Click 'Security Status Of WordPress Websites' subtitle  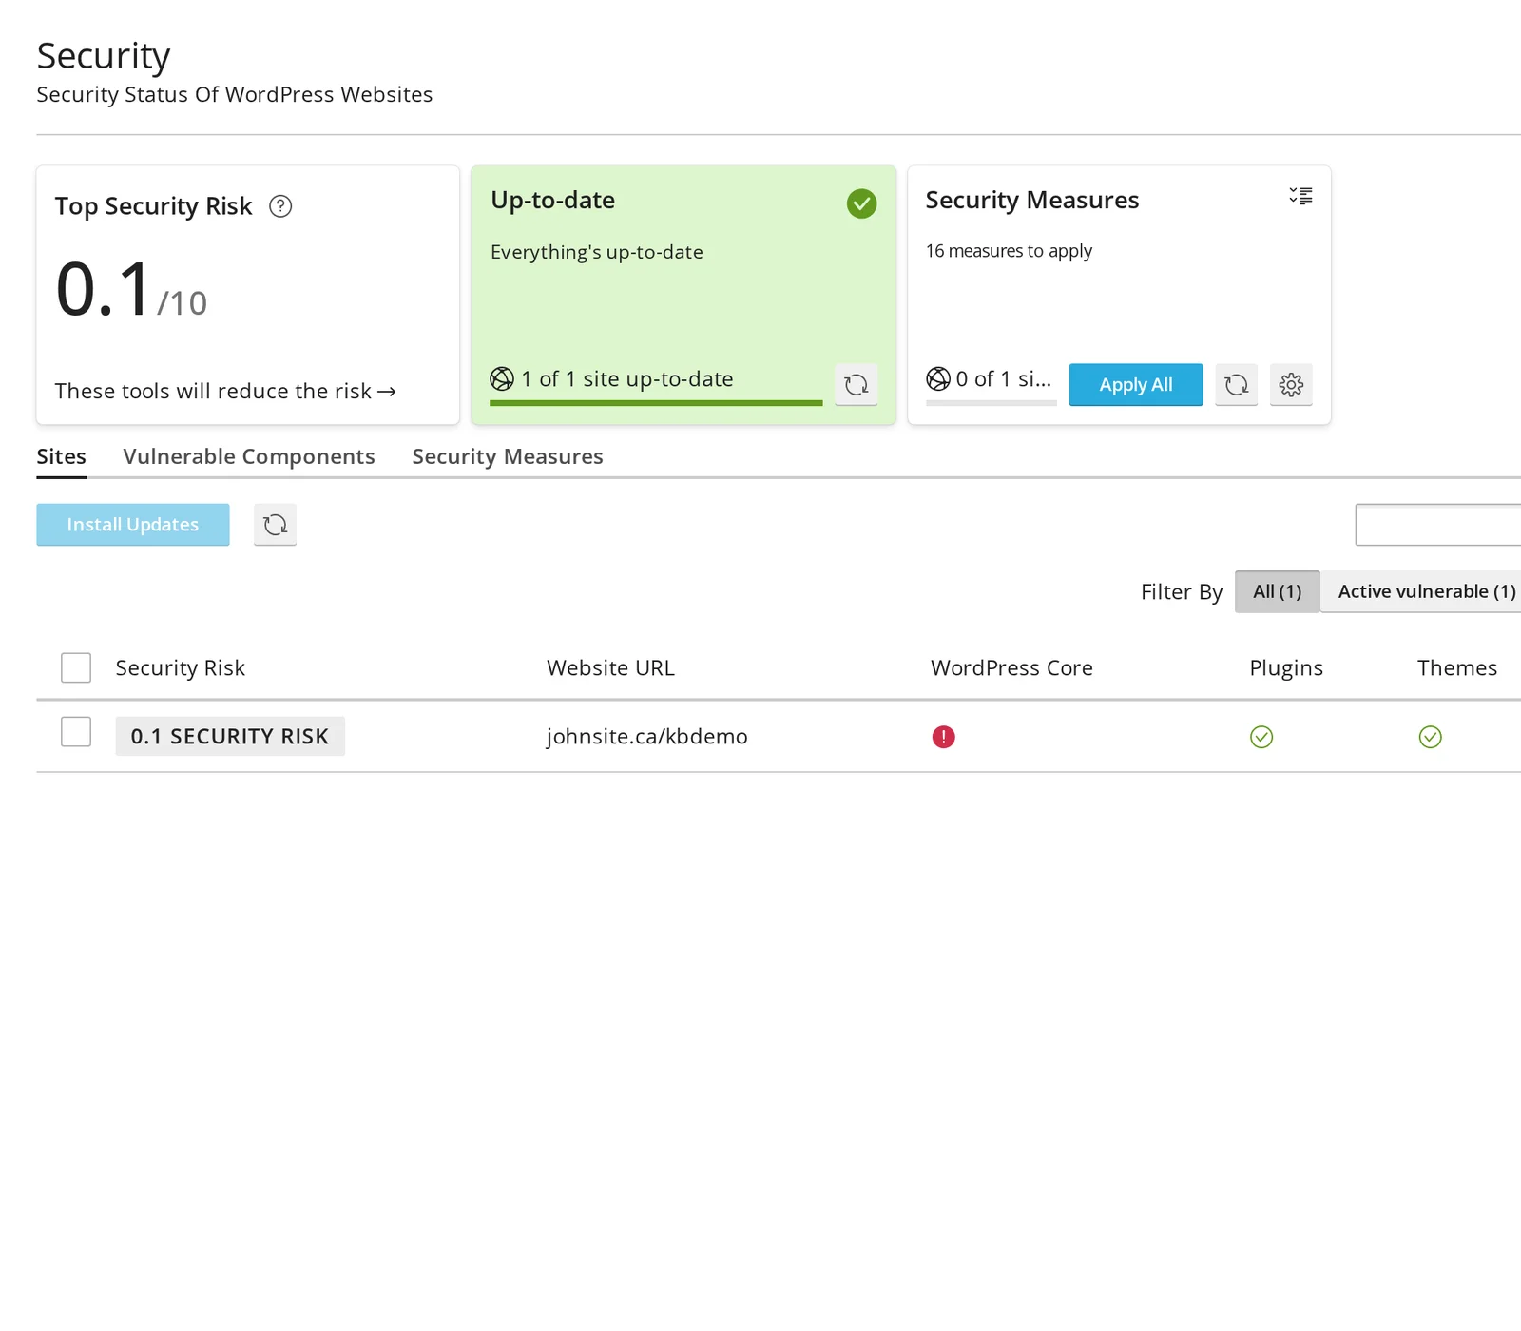235,95
